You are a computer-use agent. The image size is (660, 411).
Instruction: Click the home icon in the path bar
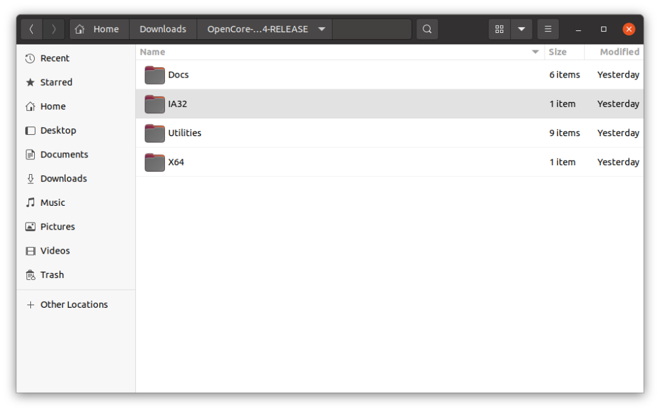point(80,29)
